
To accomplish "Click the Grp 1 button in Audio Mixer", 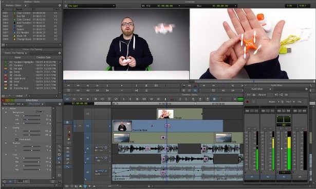I will (x=288, y=102).
